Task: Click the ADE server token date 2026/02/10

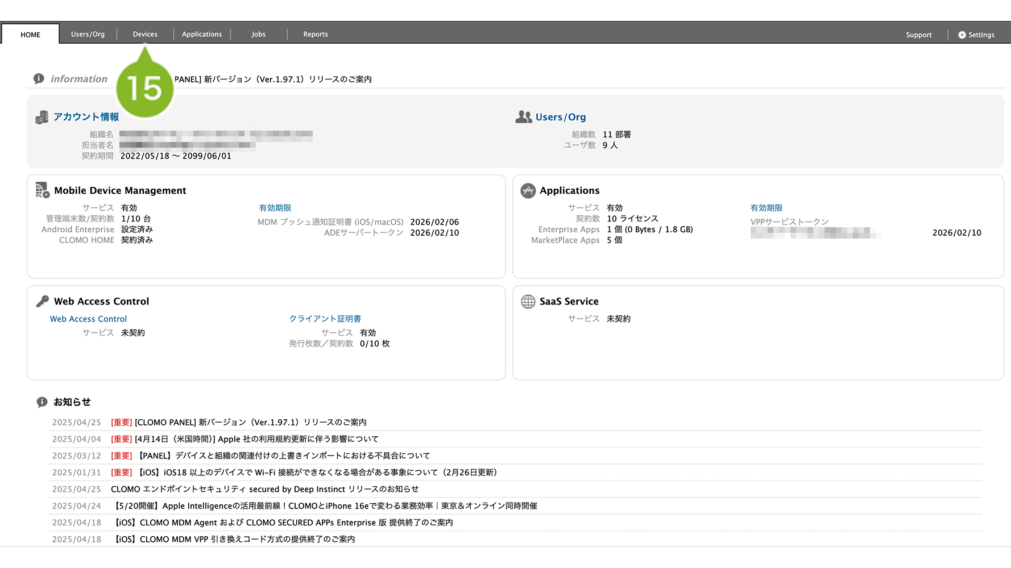Action: click(434, 233)
